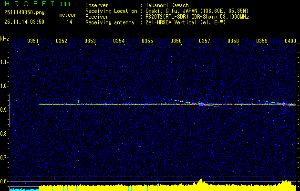Click receiving location Ogaki, Gifu, JAPAN
Image resolution: width=300 pixels, height=191 pixels.
197,11
